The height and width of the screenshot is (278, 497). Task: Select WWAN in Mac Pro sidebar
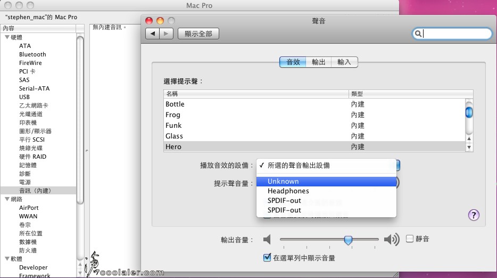pos(28,216)
